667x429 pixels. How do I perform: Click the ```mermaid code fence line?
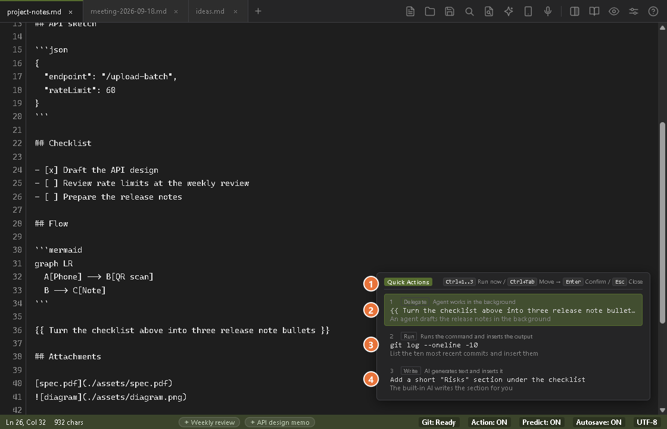pos(58,250)
